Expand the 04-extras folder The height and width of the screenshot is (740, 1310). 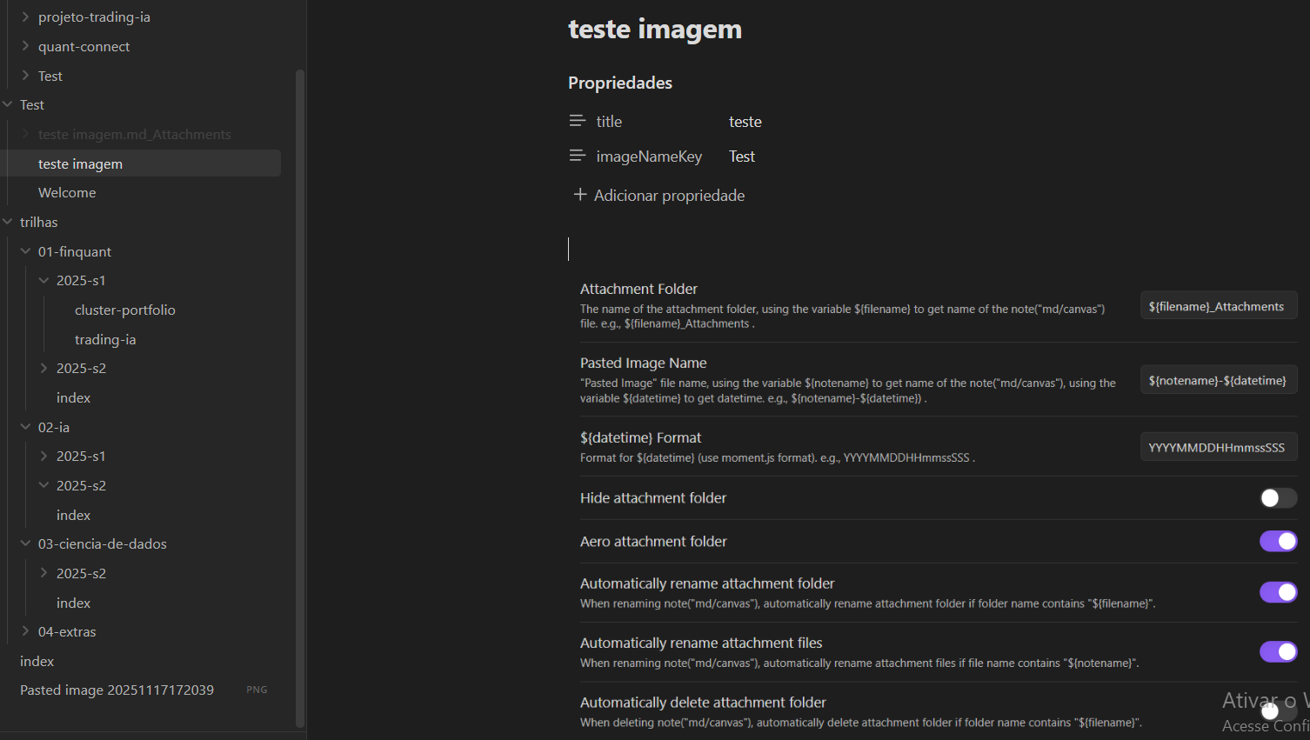click(x=25, y=631)
